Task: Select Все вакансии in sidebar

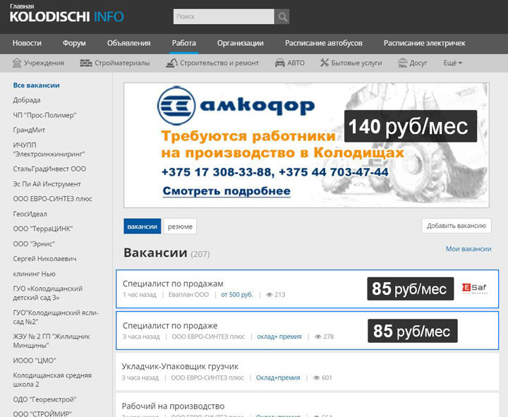Action: click(x=36, y=85)
